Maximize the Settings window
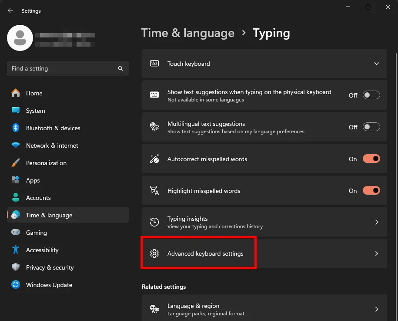The height and width of the screenshot is (321, 398). (368, 7)
